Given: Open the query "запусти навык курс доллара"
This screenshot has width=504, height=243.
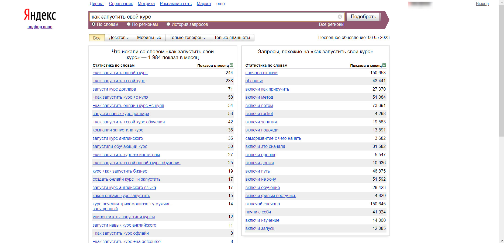Looking at the screenshot, I should (x=121, y=114).
